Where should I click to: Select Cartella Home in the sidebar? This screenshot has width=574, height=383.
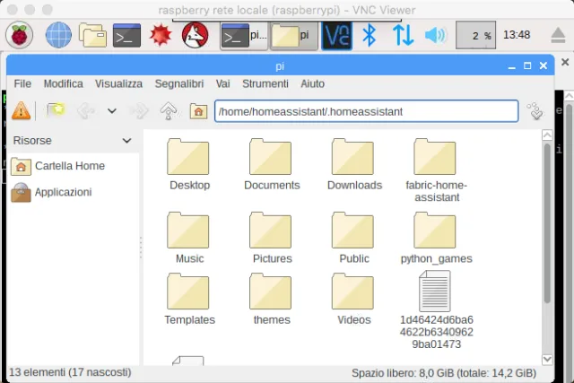click(x=69, y=166)
